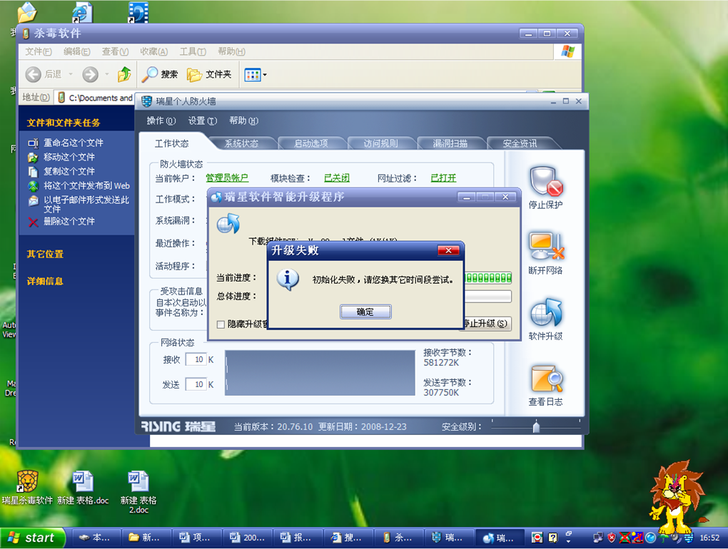This screenshot has width=728, height=549.
Task: Click the 总体进度 progress bar
Action: [x=488, y=297]
